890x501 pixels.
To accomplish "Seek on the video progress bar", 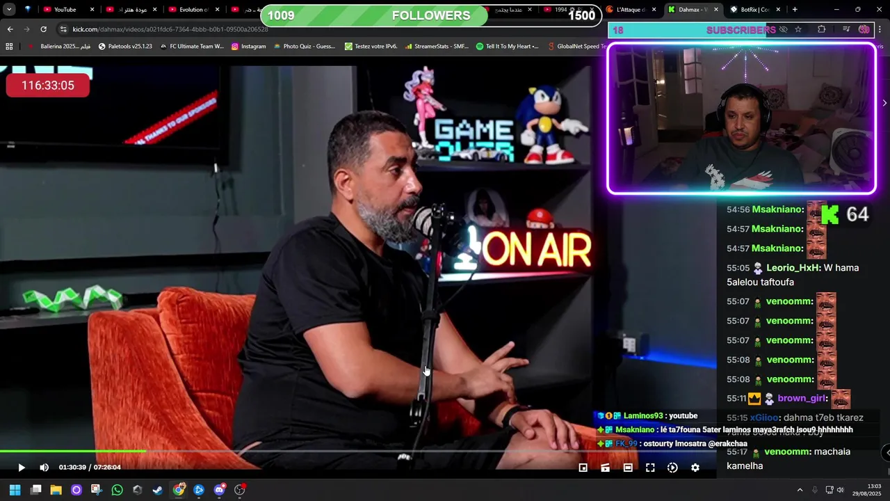I will pos(358,452).
